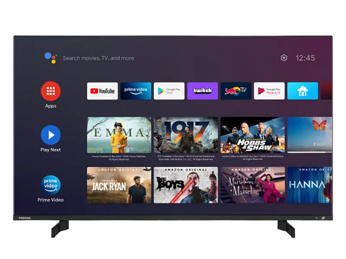346x259 pixels.
Task: Play the Jack Ryan series thumbnail
Action: tap(119, 185)
